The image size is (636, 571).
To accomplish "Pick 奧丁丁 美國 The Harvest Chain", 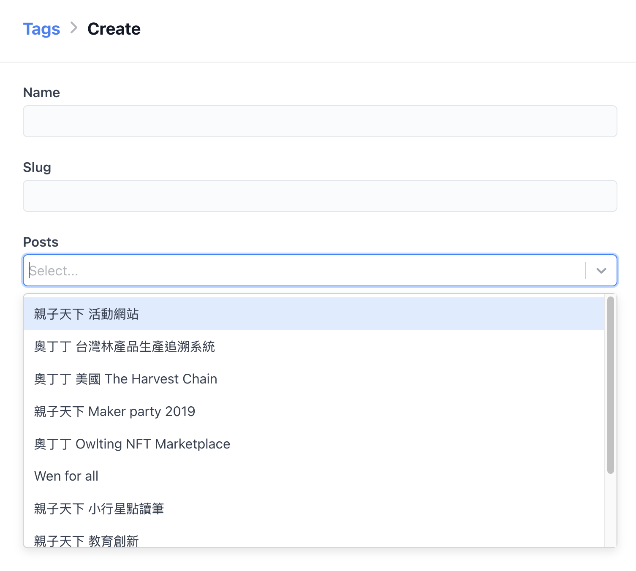I will (x=314, y=379).
